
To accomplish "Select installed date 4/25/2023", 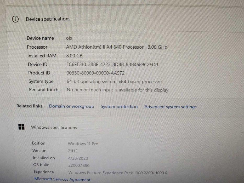I will 78,158.
